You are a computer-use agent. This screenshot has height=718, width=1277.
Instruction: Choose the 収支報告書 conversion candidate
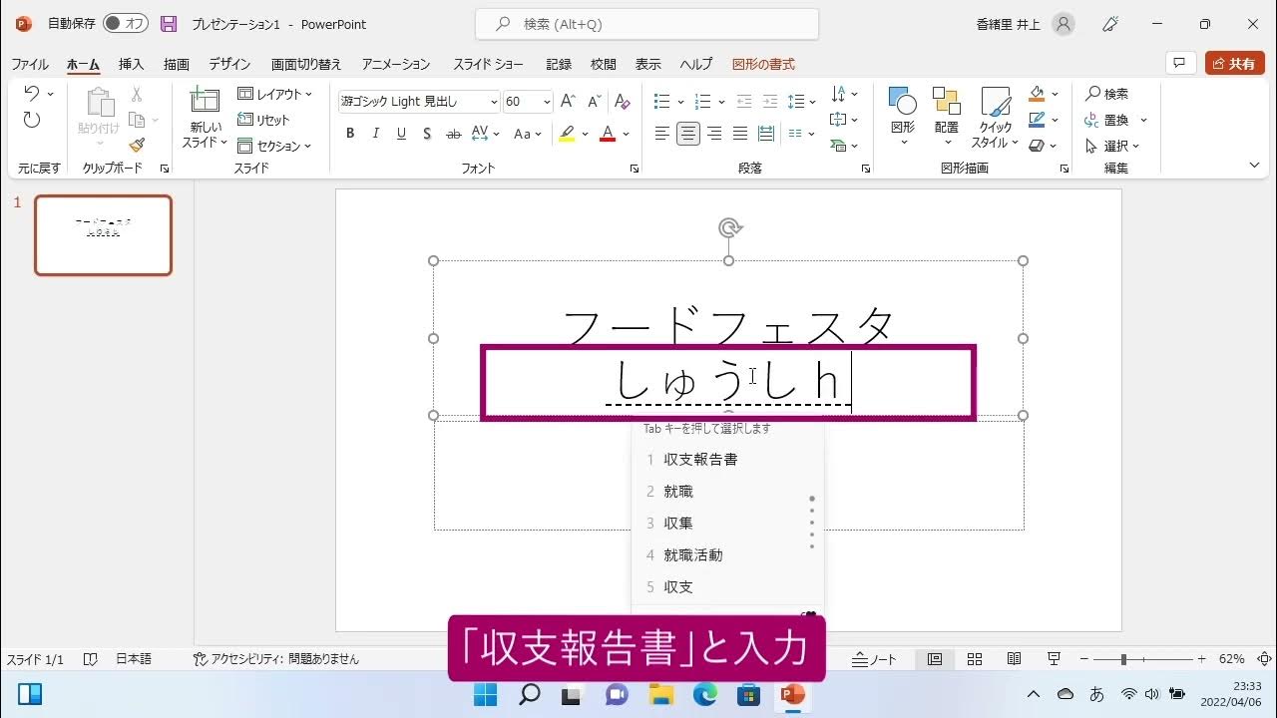[x=700, y=460]
